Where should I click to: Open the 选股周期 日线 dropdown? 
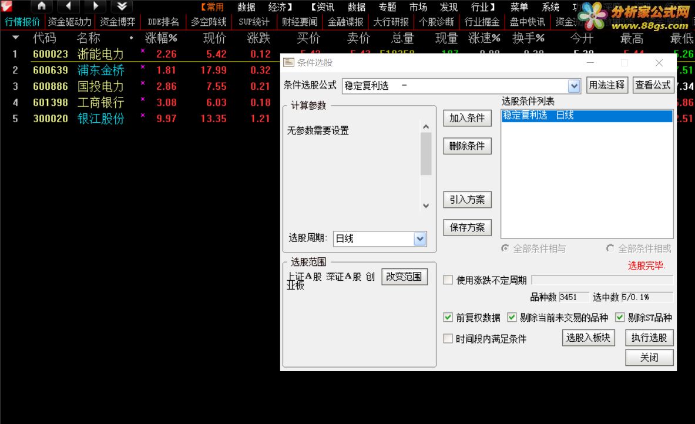coord(419,239)
